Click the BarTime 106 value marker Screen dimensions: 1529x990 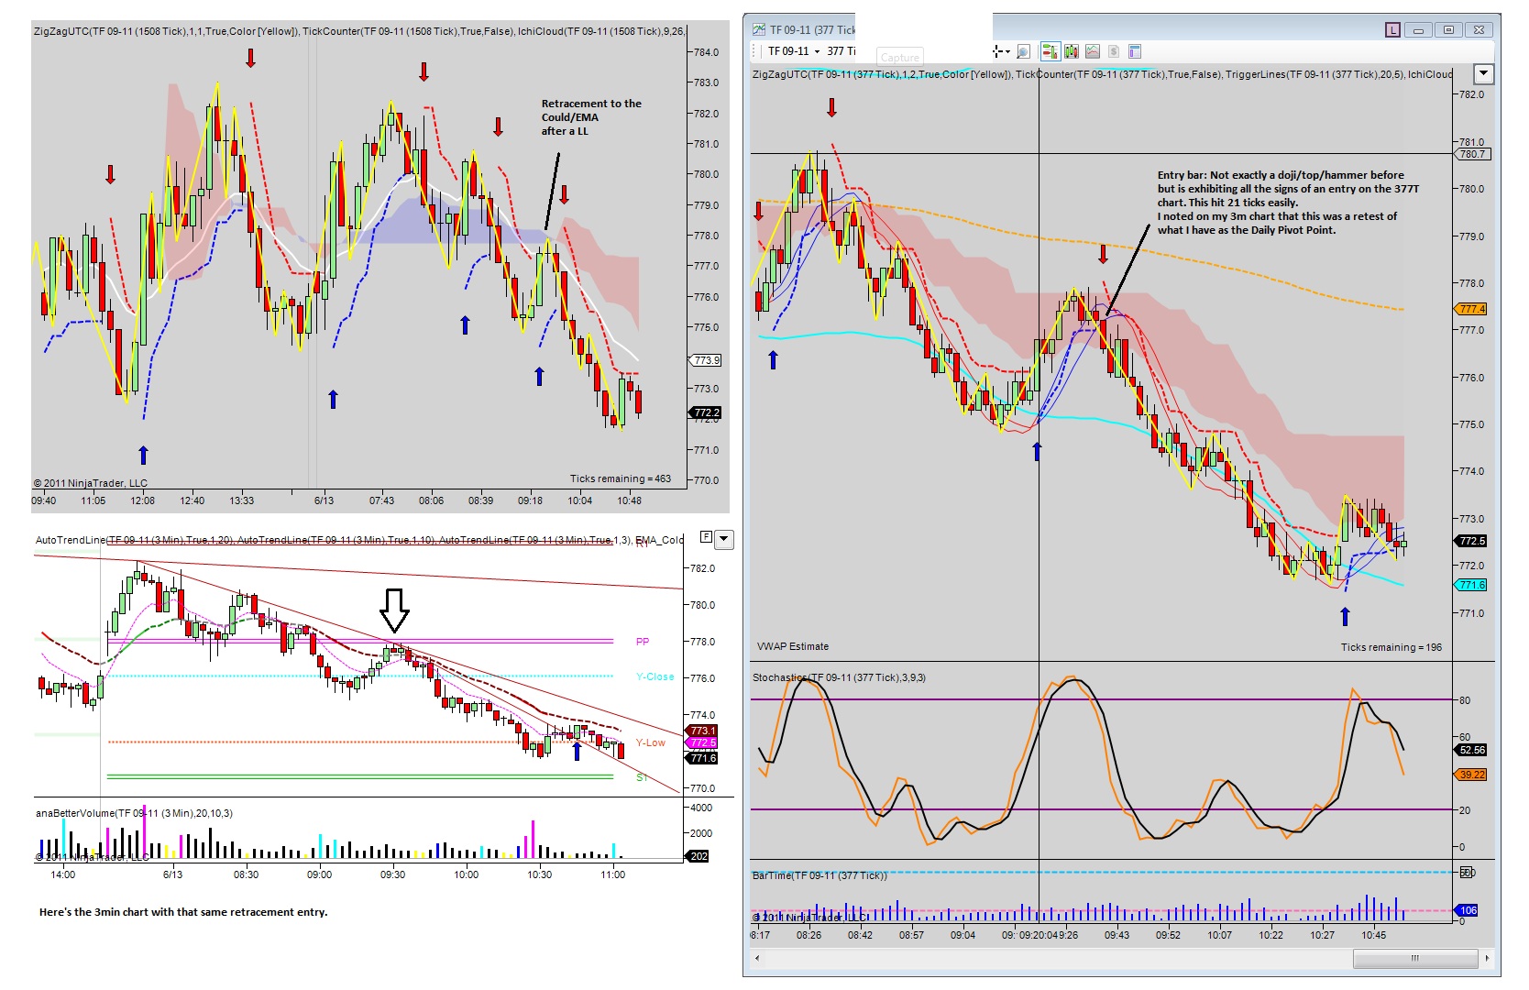click(1468, 910)
